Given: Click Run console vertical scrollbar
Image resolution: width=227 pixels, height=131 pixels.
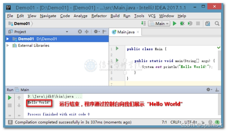Looking at the screenshot, I should [x=219, y=104].
